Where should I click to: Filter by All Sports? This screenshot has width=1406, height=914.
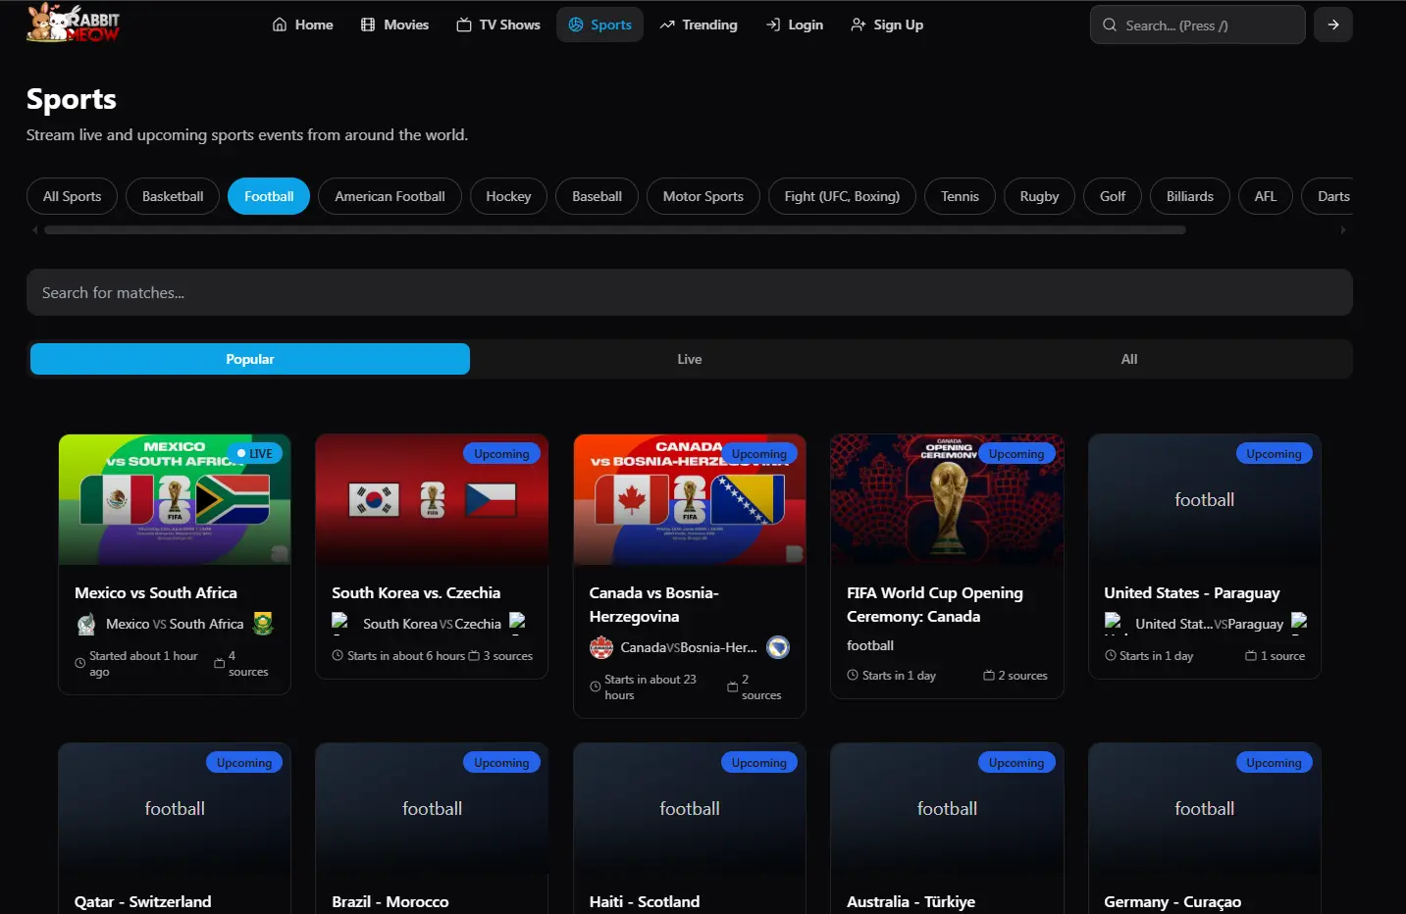pyautogui.click(x=72, y=196)
